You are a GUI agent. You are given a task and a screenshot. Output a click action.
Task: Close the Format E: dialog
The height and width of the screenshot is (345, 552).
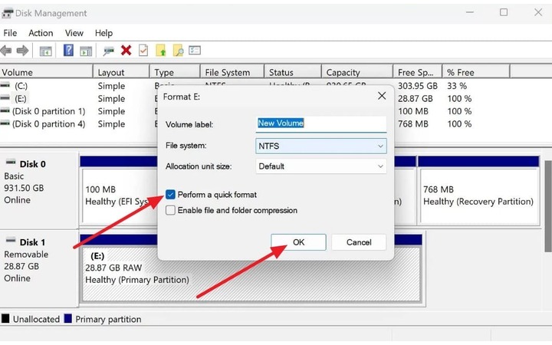[382, 96]
